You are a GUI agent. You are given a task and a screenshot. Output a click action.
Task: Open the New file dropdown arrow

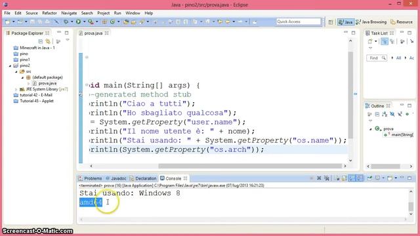click(13, 22)
